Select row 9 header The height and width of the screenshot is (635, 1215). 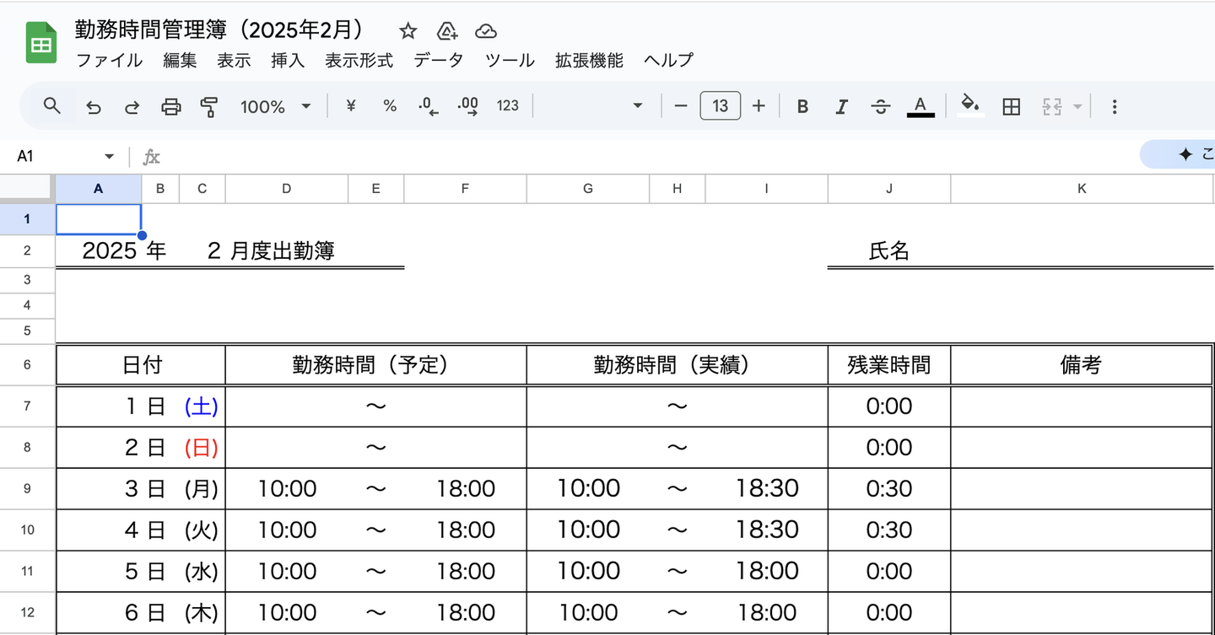tap(27, 488)
